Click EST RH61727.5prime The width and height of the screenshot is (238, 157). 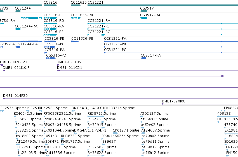click(75, 141)
